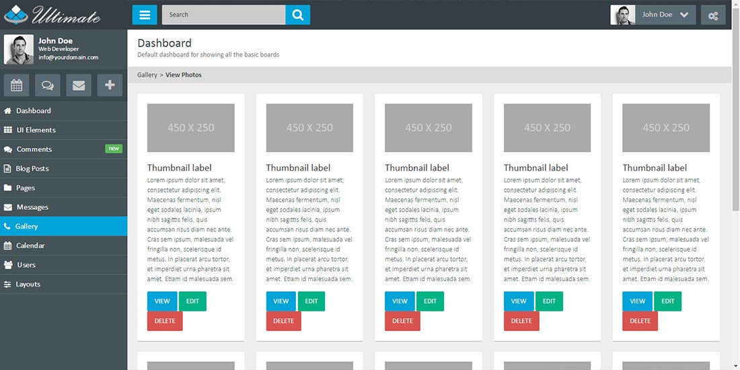Click EDIT on the fifth card
This screenshot has height=370, width=740.
click(x=668, y=301)
